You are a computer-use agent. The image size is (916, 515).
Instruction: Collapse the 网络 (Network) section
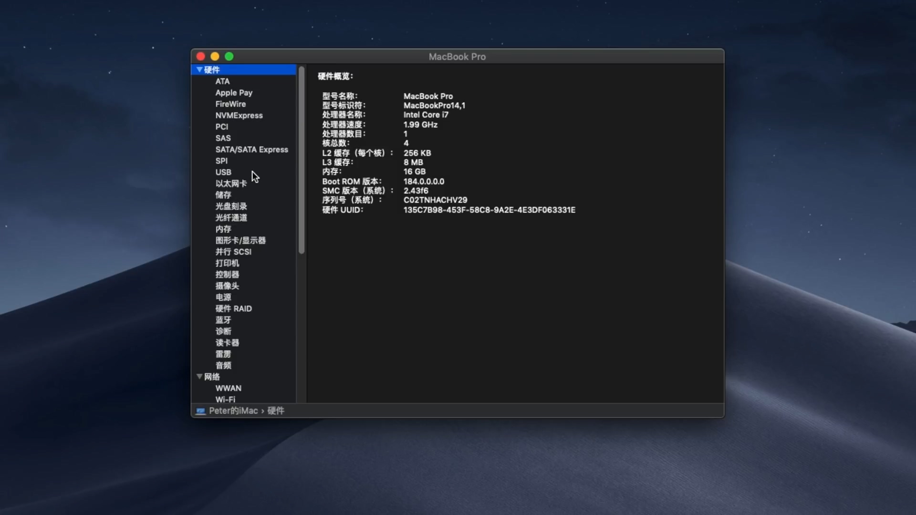point(199,377)
